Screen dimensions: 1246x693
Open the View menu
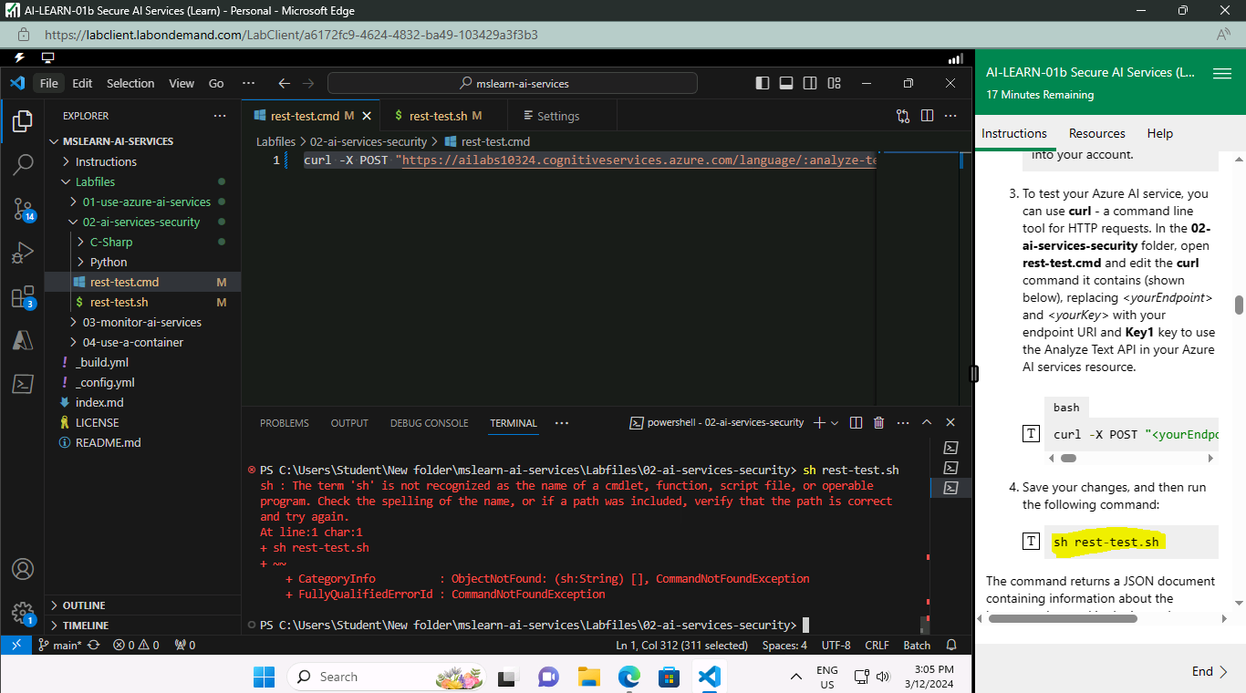pyautogui.click(x=182, y=83)
